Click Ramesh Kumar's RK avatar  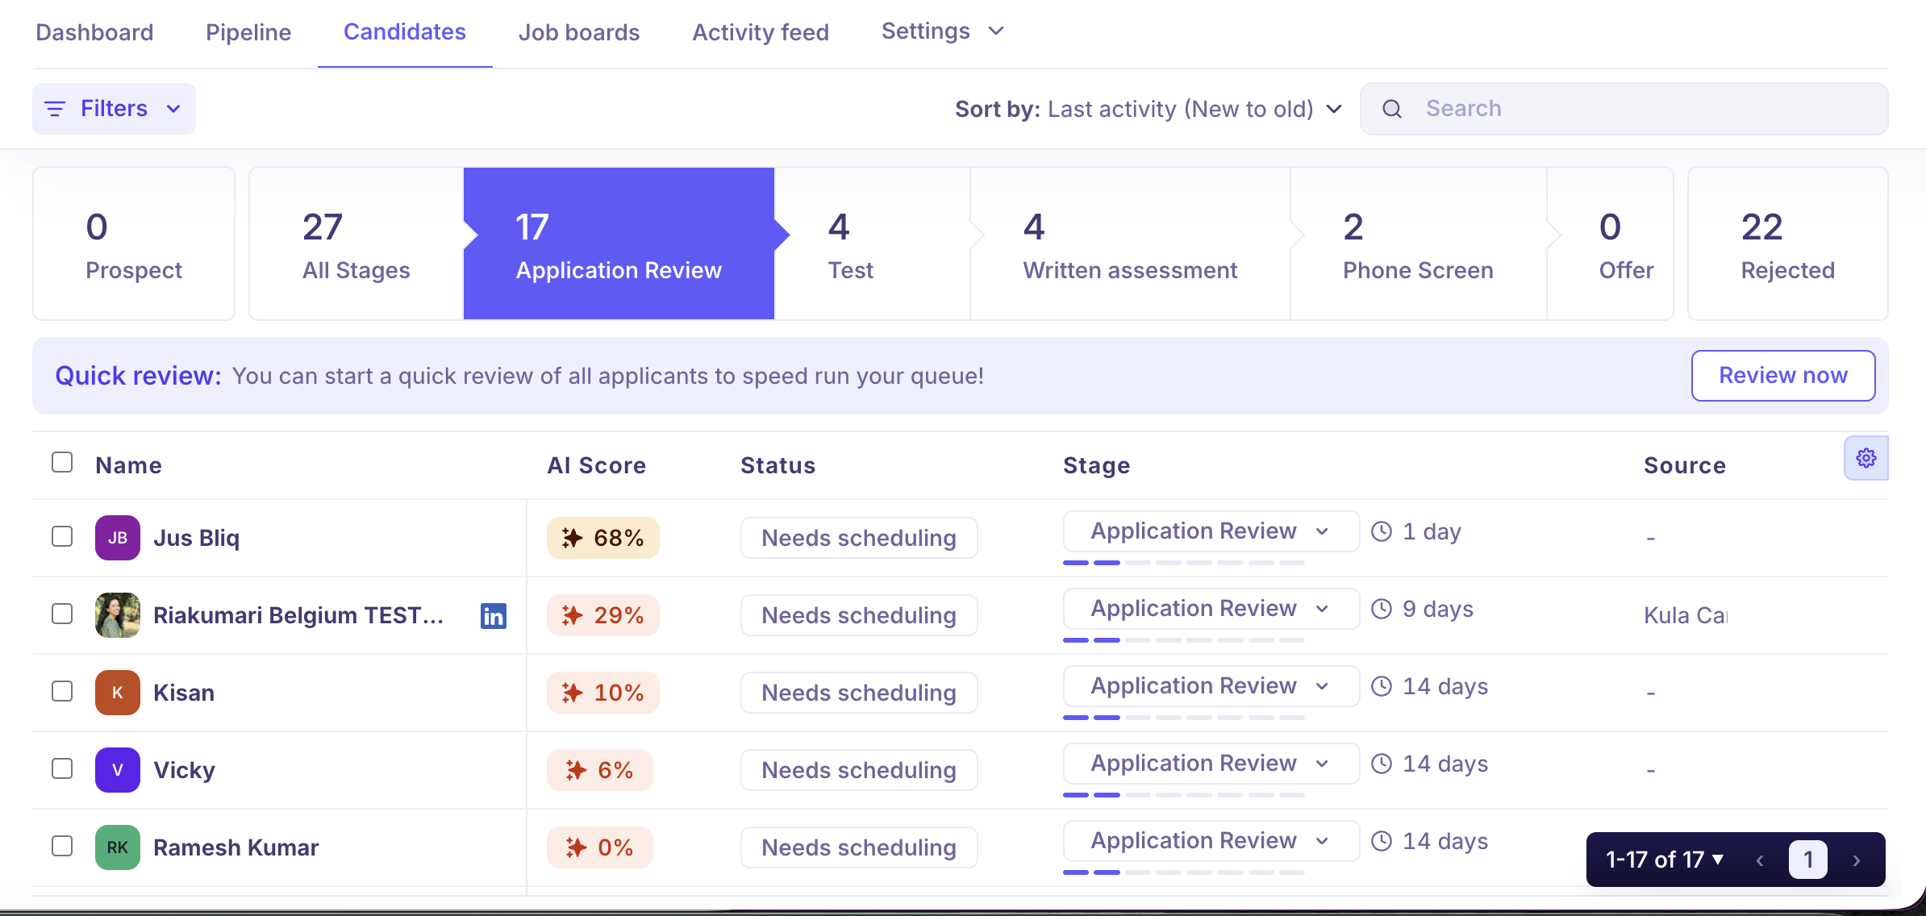pos(118,847)
